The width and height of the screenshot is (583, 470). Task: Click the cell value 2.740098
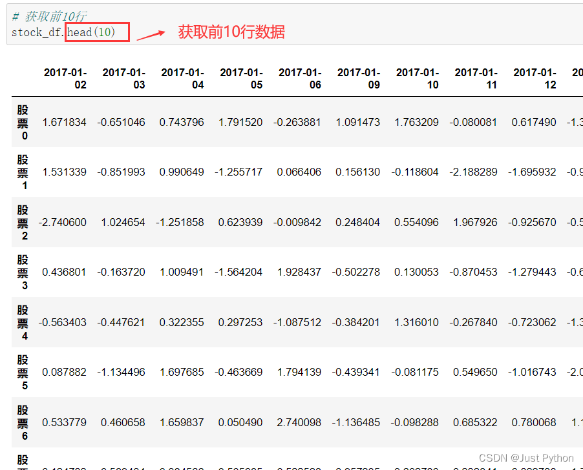(299, 422)
